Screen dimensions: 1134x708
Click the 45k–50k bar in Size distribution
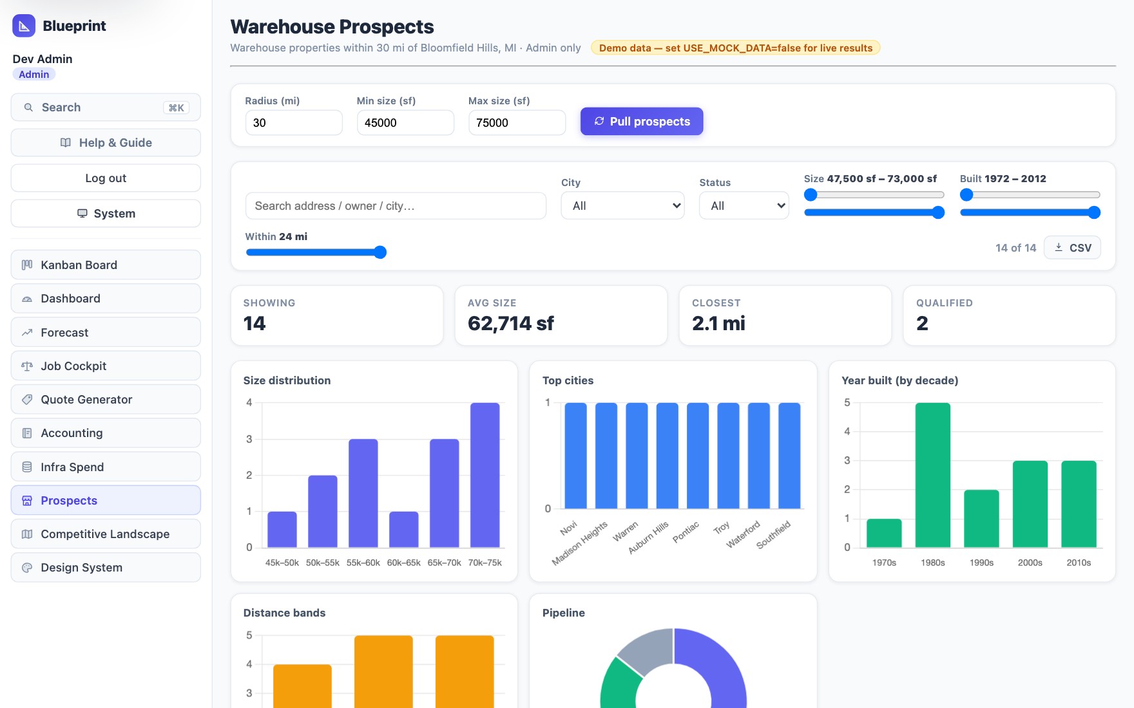tap(282, 530)
